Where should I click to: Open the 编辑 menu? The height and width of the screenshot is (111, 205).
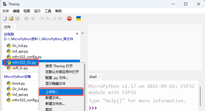click(16, 11)
